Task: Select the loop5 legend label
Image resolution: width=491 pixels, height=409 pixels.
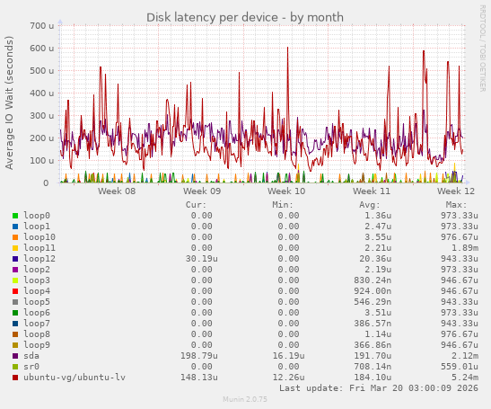Action: pos(37,302)
